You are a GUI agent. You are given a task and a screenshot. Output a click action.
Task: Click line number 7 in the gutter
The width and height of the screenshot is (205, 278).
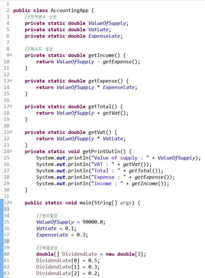pyautogui.click(x=8, y=42)
